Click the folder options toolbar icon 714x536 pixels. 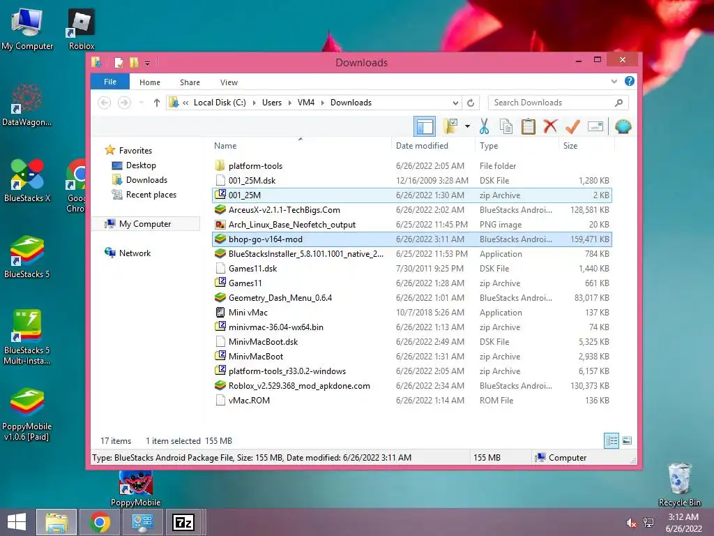pos(450,126)
